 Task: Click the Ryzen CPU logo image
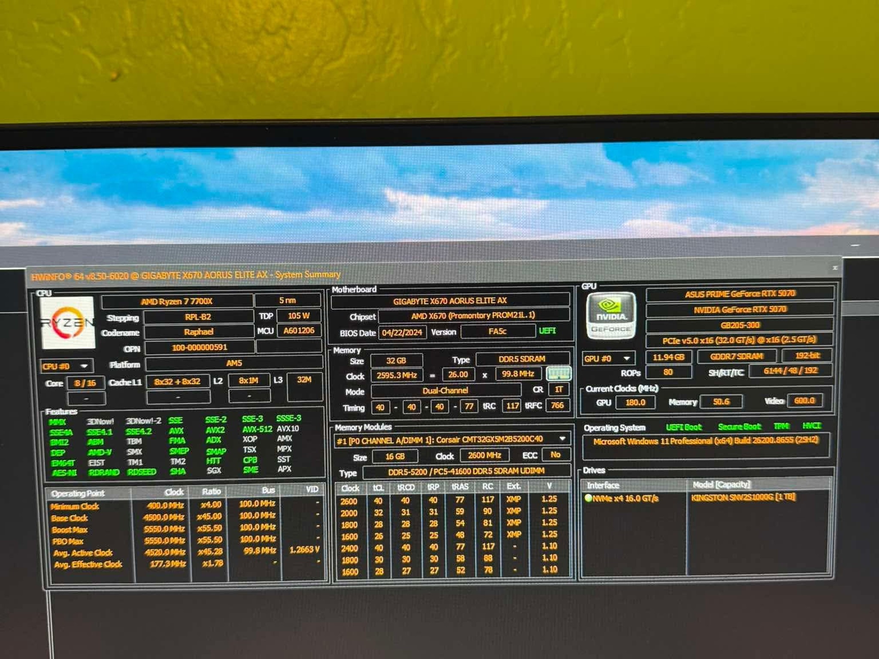pos(67,322)
